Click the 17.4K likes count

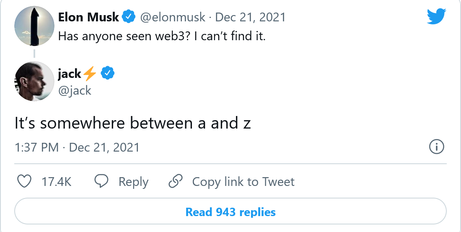click(x=57, y=182)
